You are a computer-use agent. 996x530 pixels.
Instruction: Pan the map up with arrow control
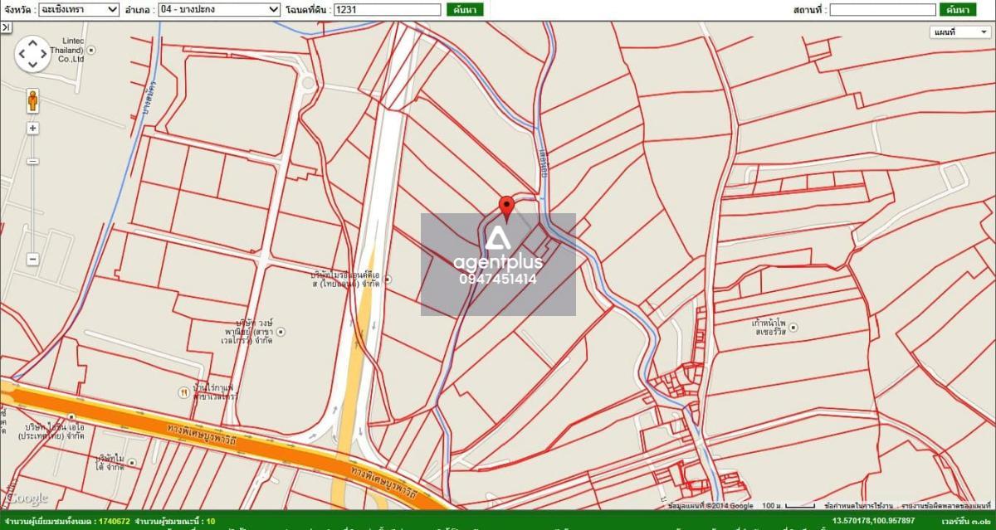(32, 41)
